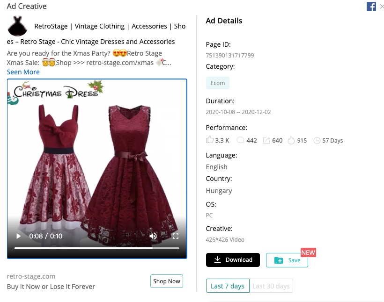384x302 pixels.
Task: Click the flame popularity icon
Action: click(291, 140)
